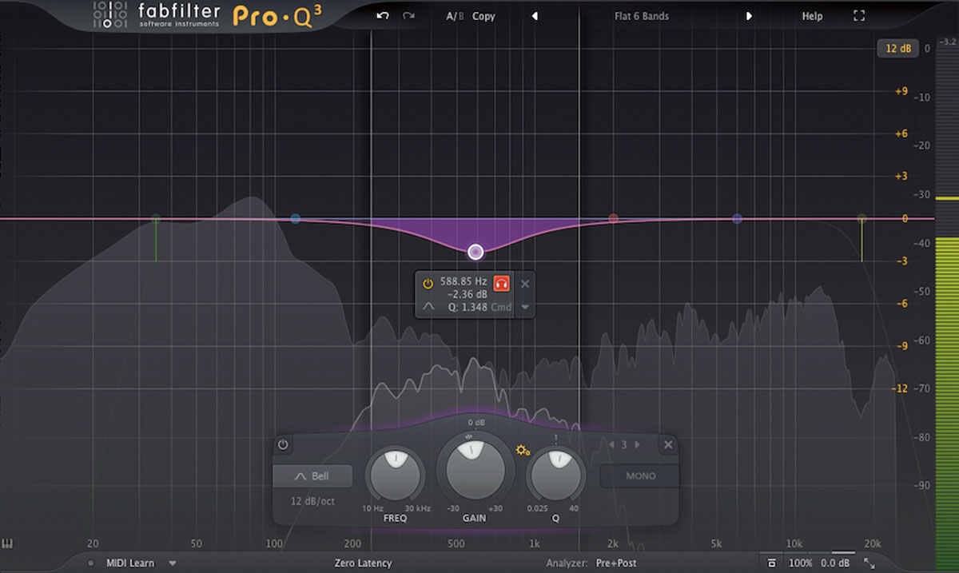
Task: Delete band using X in the popup
Action: coord(525,284)
